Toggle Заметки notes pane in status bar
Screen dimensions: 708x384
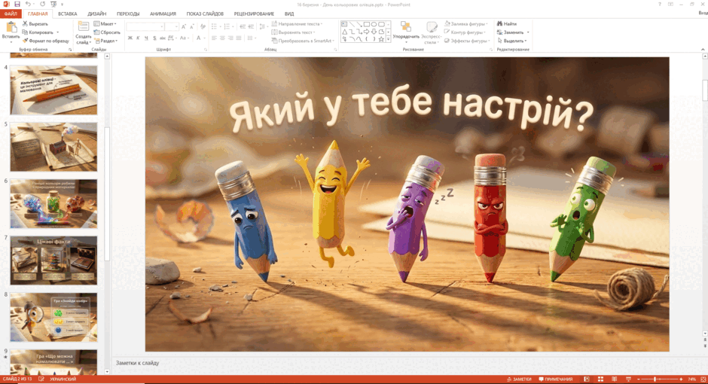(519, 379)
